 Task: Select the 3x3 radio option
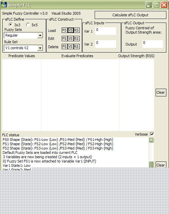click(10, 25)
